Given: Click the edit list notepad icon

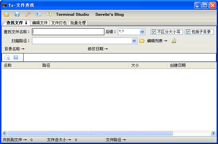Looking at the screenshot, I should [x=174, y=41].
